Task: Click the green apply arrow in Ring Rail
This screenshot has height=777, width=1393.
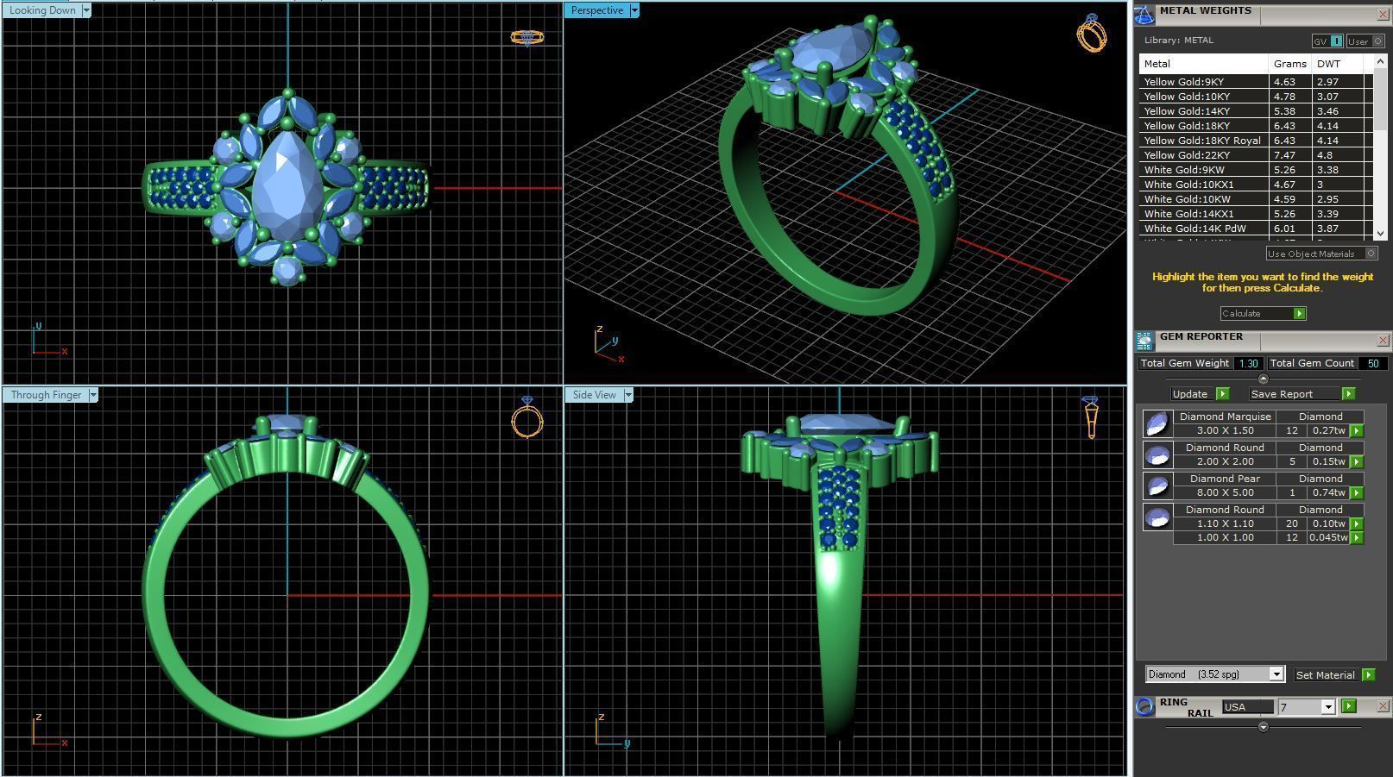Action: point(1349,706)
